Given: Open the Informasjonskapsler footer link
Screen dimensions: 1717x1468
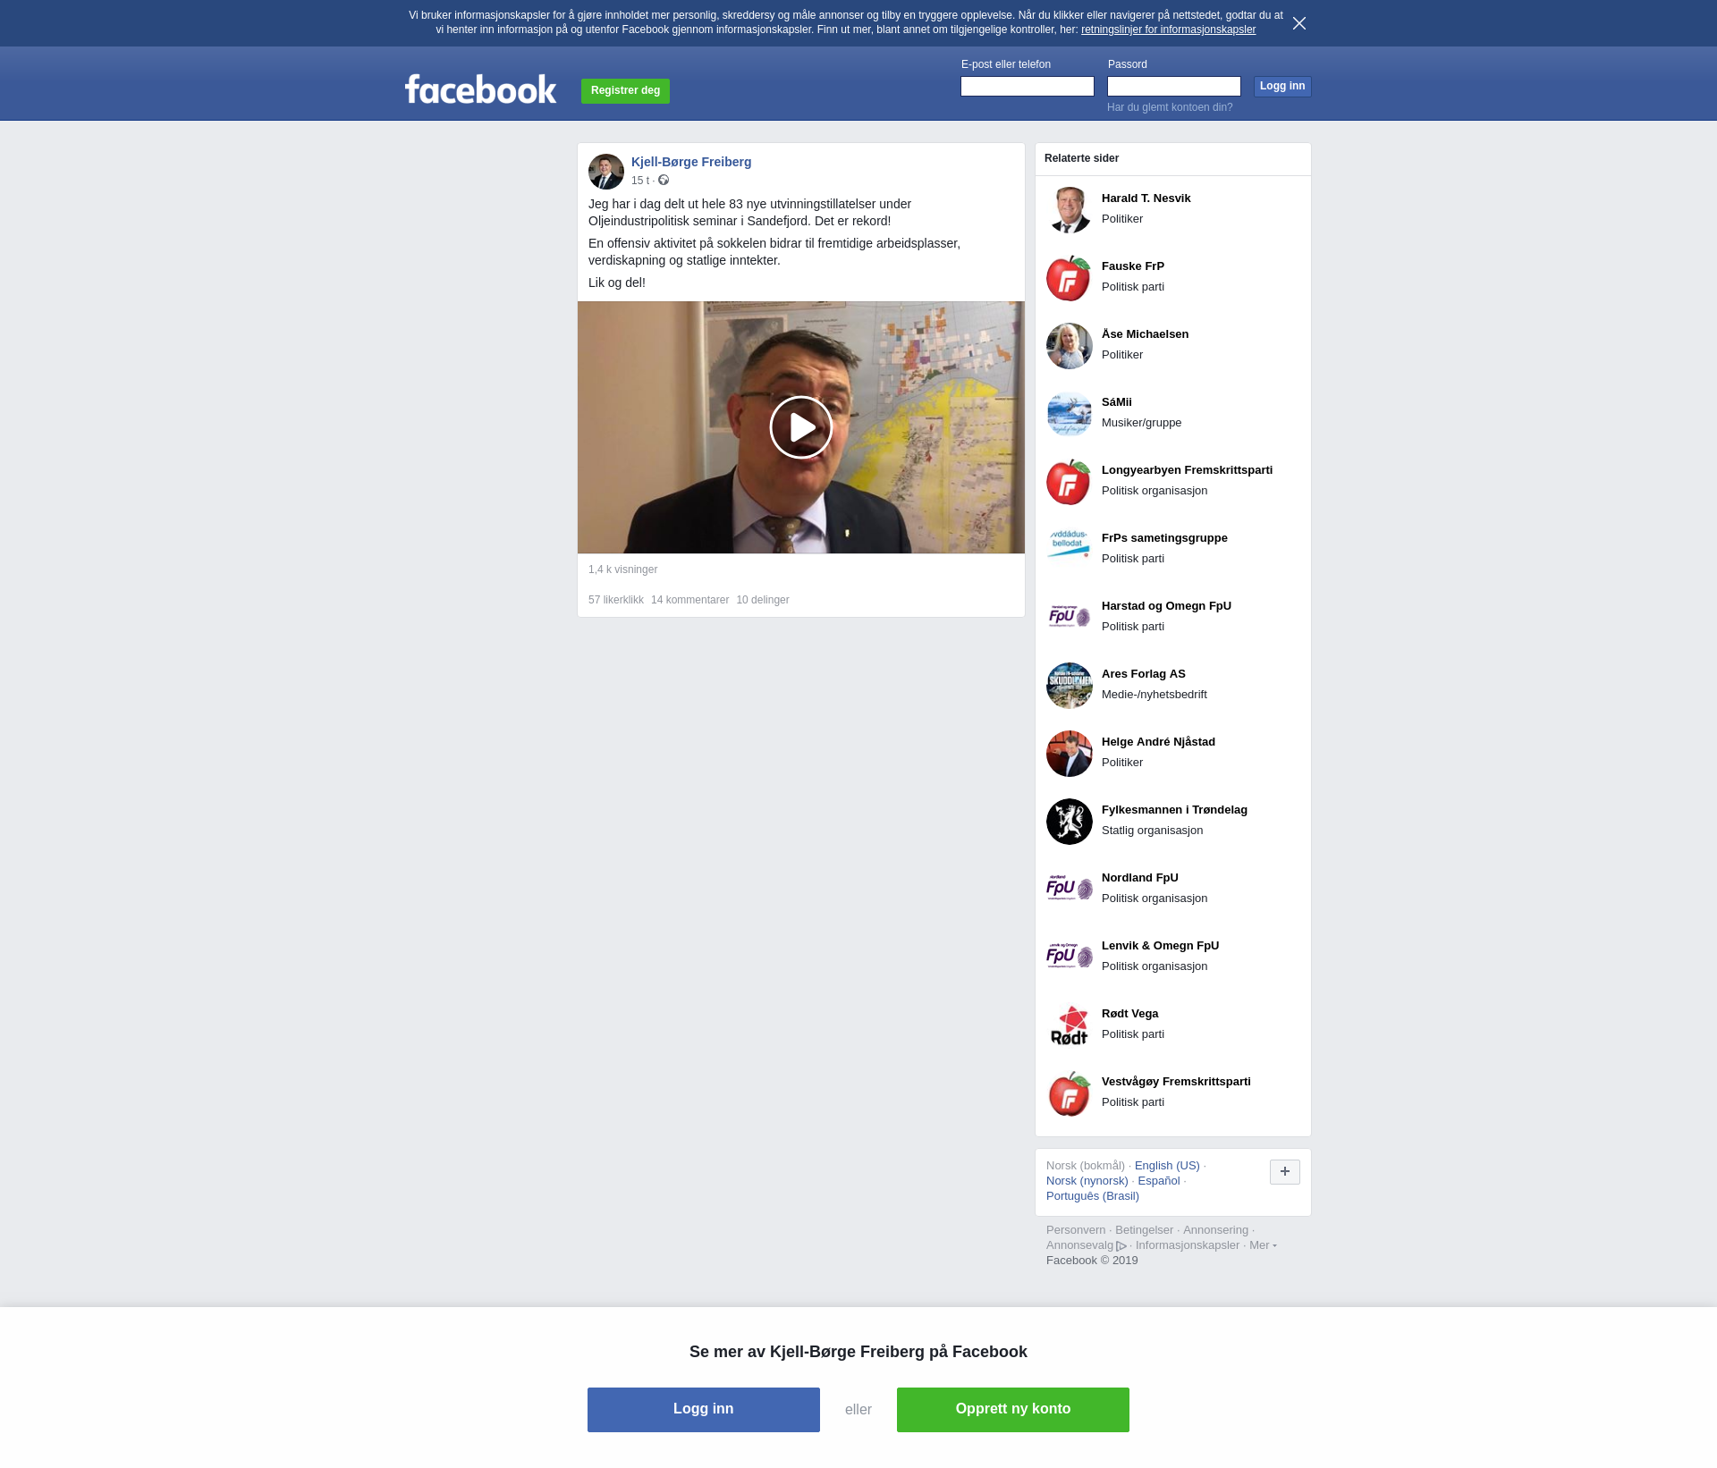Looking at the screenshot, I should click(1188, 1245).
